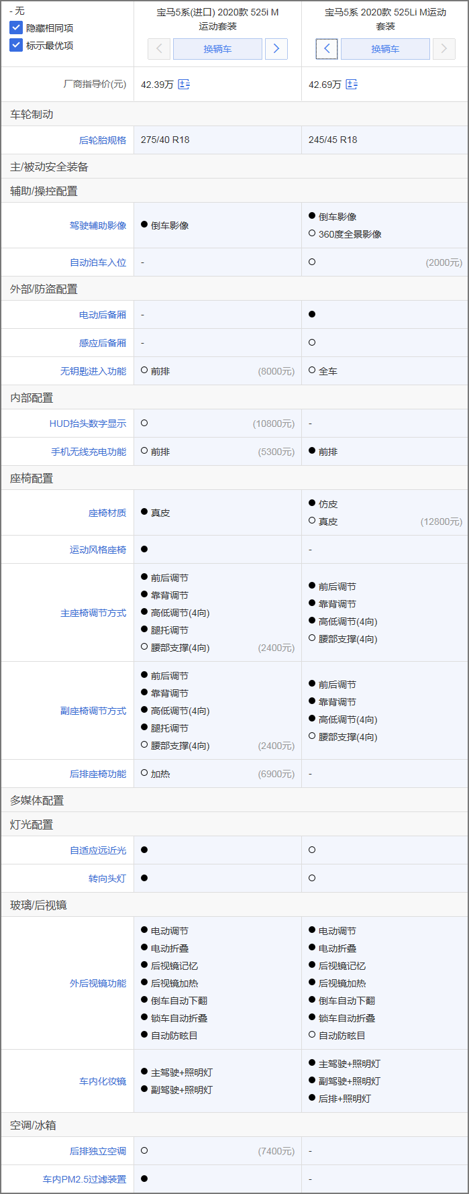The width and height of the screenshot is (469, 1194).
Task: Click the (8000元) keyless entry option price
Action: [x=276, y=371]
